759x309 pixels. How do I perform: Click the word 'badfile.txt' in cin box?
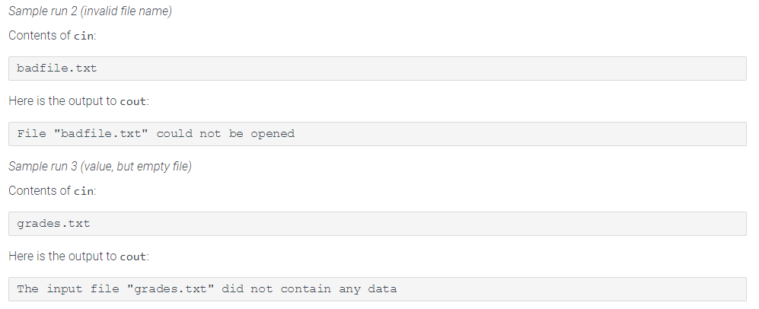pos(57,68)
